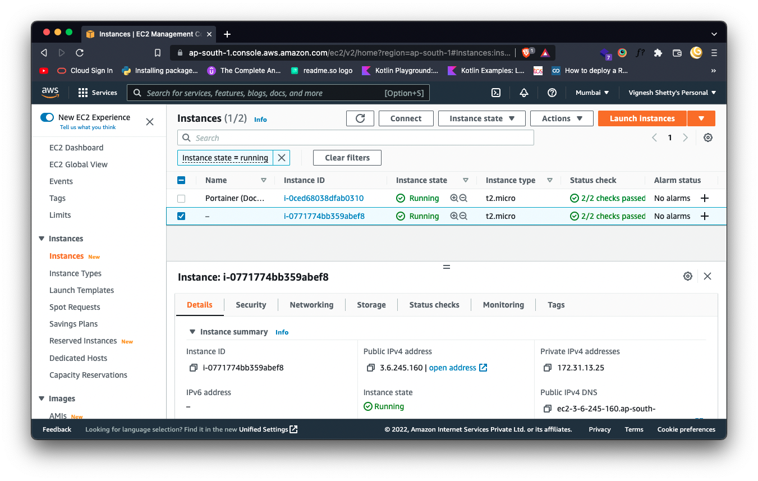Viewport: 758px width, 481px height.
Task: Toggle the select-all instances checkbox
Action: (x=181, y=180)
